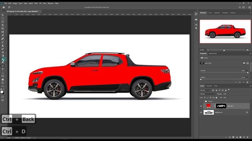Open the Search icon at top right
Viewport: 252px width, 141px height.
pos(240,7)
